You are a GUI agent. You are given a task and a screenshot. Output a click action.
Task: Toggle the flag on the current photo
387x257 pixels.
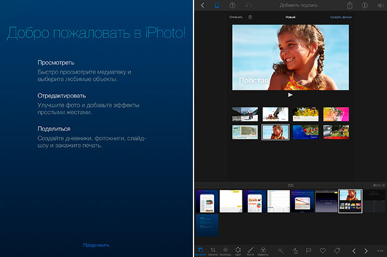tap(308, 251)
